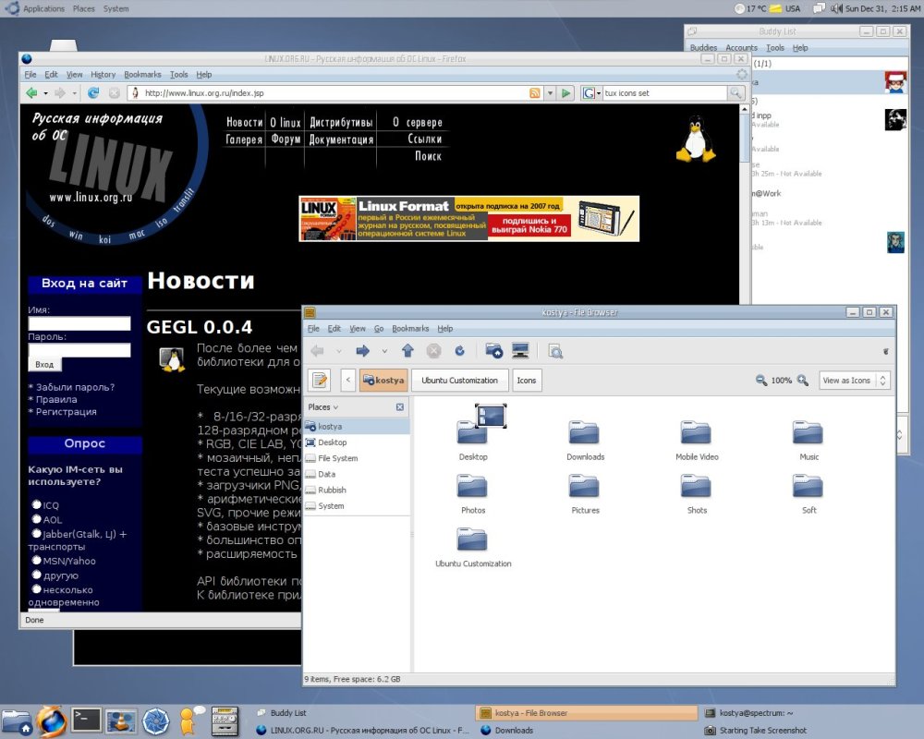Screen dimensions: 924x739
Task: Click in the Имя username field
Action: point(79,323)
